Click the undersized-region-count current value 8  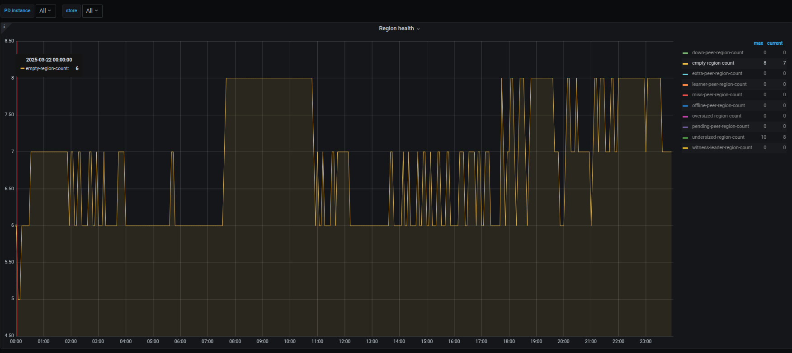(x=784, y=137)
